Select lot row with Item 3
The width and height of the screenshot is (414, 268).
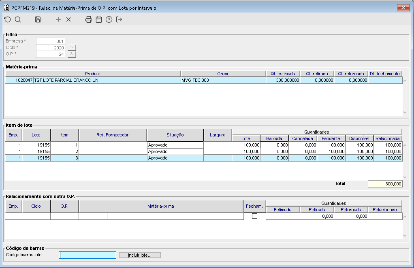[x=204, y=158]
